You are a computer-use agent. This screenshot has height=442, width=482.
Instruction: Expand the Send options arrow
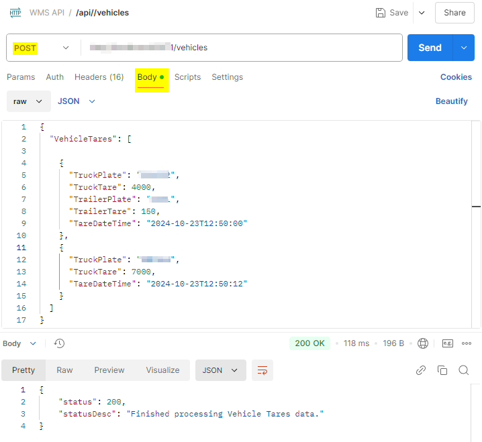464,48
